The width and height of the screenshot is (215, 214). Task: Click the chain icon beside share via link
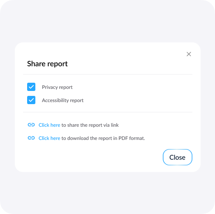(31, 125)
